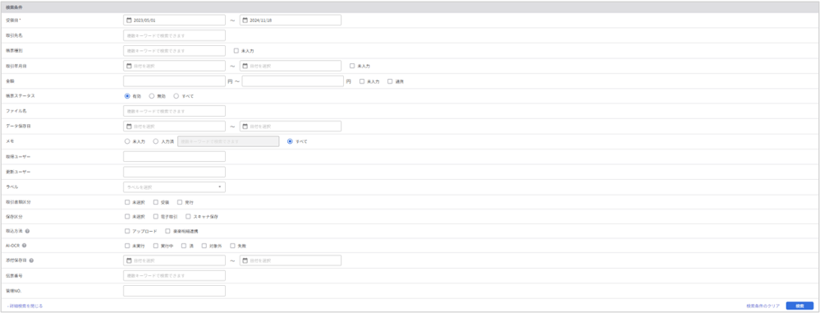
Task: Select 無効 radio under ステータス row
Action: pos(152,96)
